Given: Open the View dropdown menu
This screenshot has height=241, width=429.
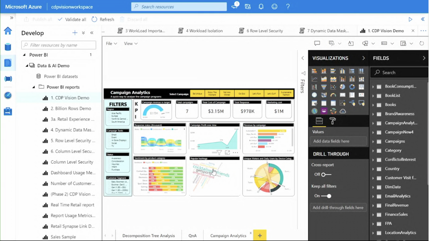Looking at the screenshot, I should click(130, 44).
